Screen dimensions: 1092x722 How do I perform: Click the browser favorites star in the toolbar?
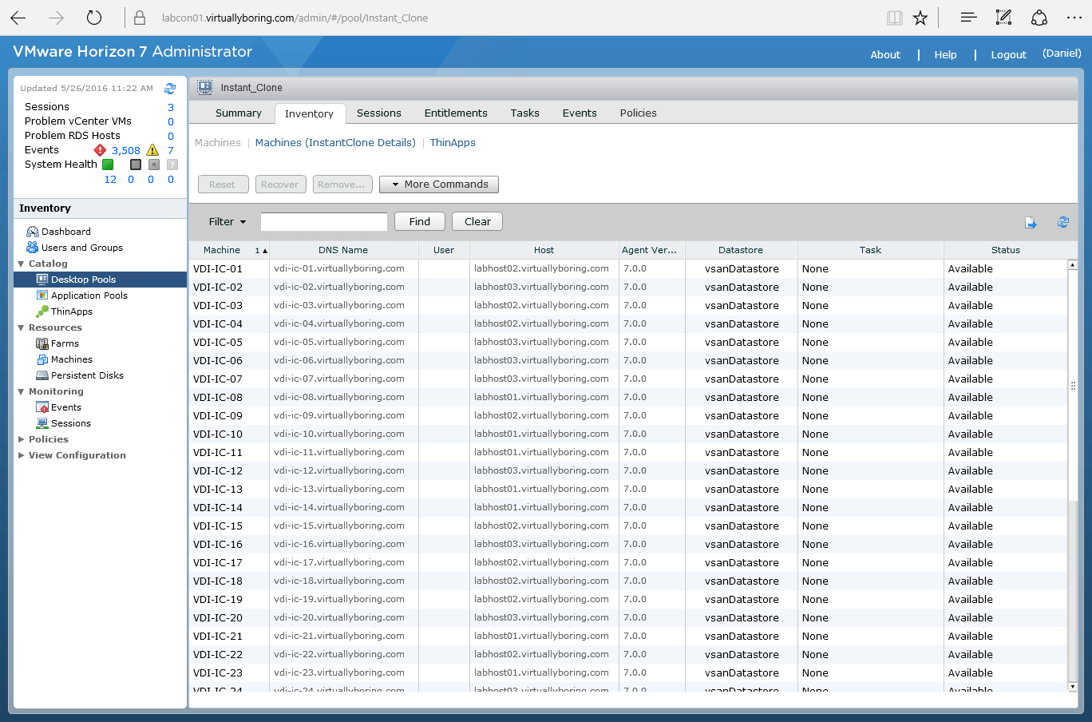point(920,16)
